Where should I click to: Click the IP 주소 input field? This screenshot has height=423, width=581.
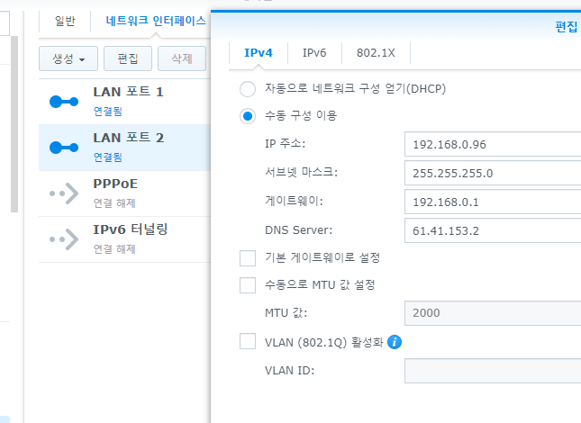[492, 145]
